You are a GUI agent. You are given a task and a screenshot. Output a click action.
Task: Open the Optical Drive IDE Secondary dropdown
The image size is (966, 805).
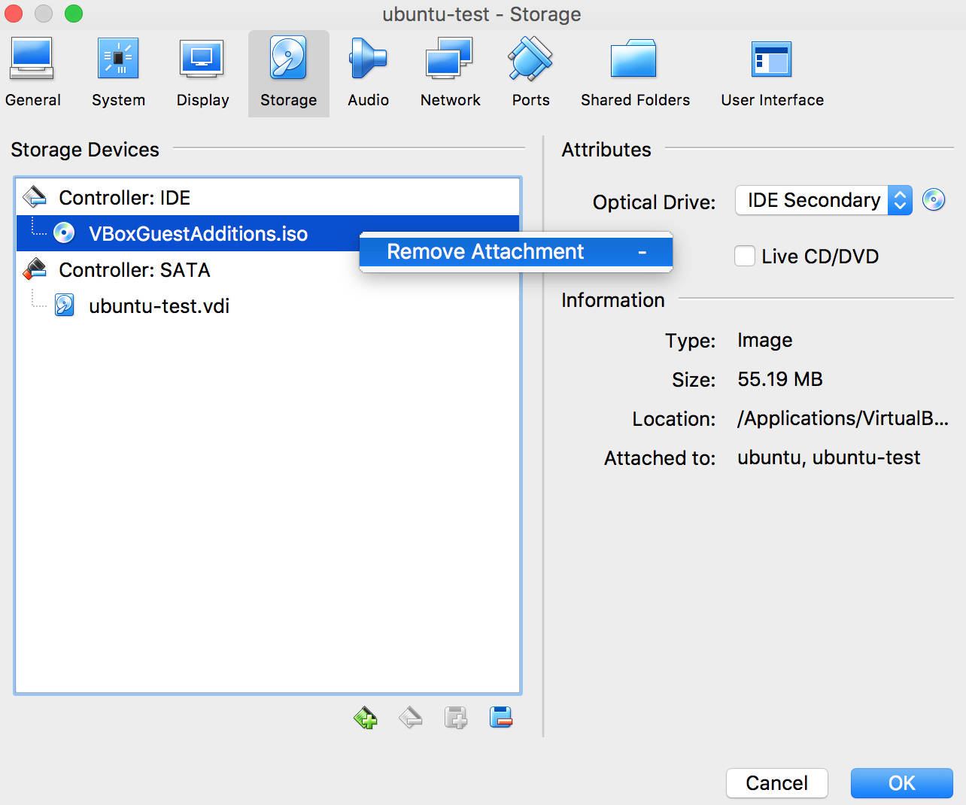[x=824, y=200]
